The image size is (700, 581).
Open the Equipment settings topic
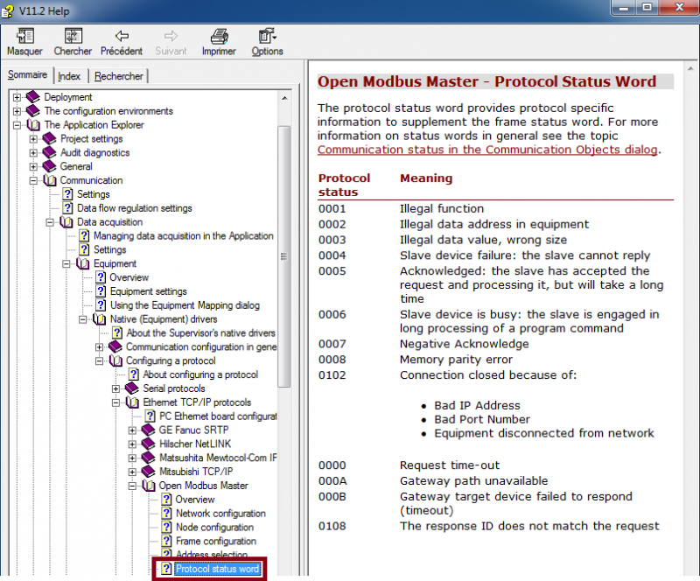click(x=148, y=291)
